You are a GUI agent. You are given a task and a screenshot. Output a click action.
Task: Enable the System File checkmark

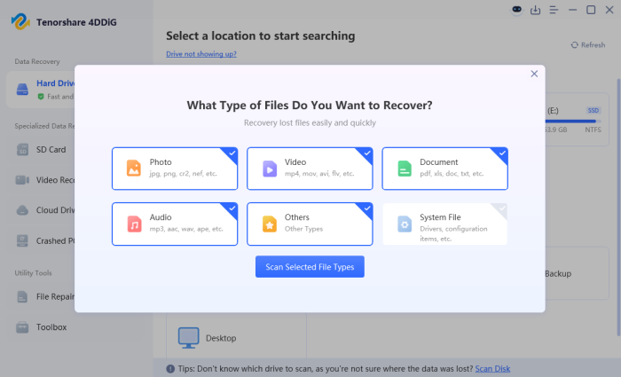click(502, 208)
